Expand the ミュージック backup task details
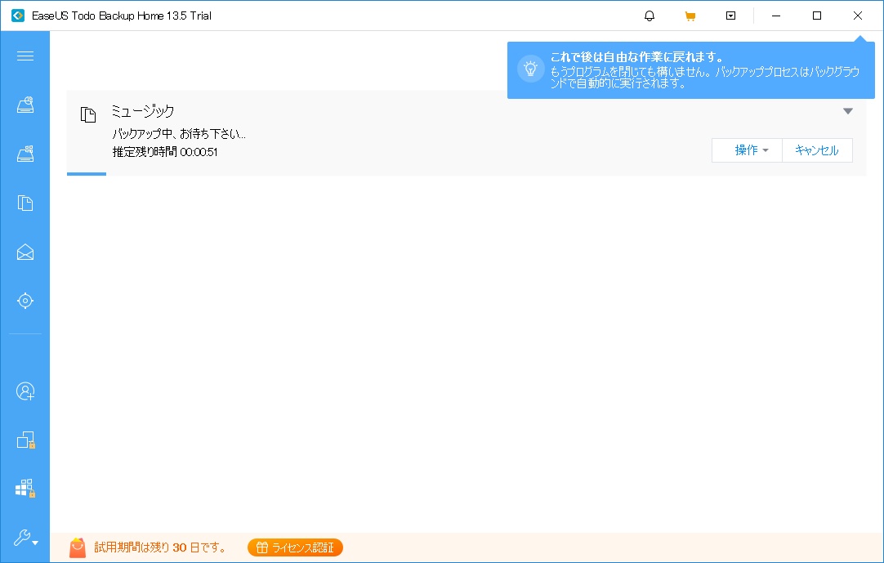884x563 pixels. [x=847, y=111]
